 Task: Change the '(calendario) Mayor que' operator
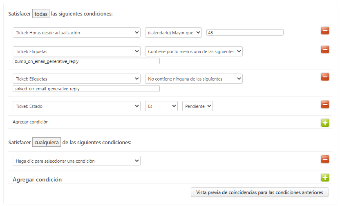point(173,33)
